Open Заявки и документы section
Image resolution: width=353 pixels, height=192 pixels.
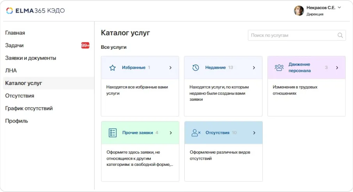30,58
